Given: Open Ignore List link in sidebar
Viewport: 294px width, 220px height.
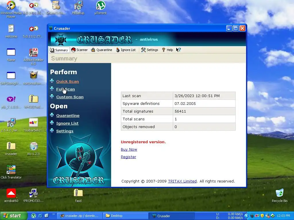Looking at the screenshot, I should click(67, 123).
